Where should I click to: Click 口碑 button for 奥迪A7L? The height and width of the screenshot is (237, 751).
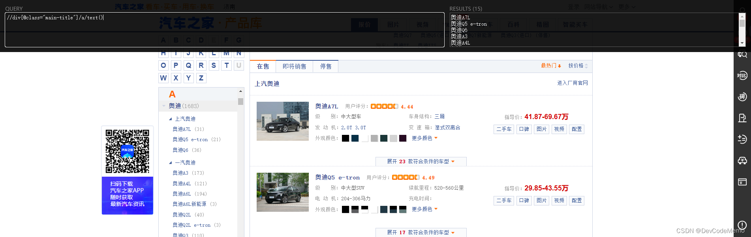tap(524, 129)
